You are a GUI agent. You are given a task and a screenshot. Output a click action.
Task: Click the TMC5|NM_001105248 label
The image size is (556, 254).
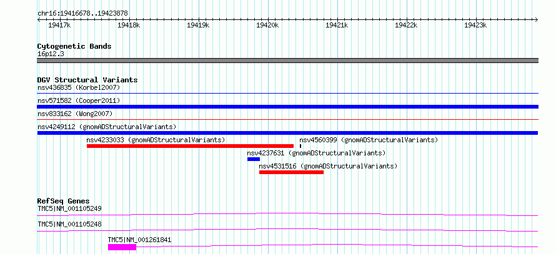(x=69, y=224)
